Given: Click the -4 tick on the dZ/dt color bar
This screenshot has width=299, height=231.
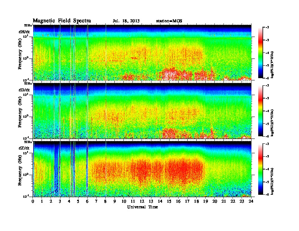Looking at the screenshot, I should click(x=267, y=169).
